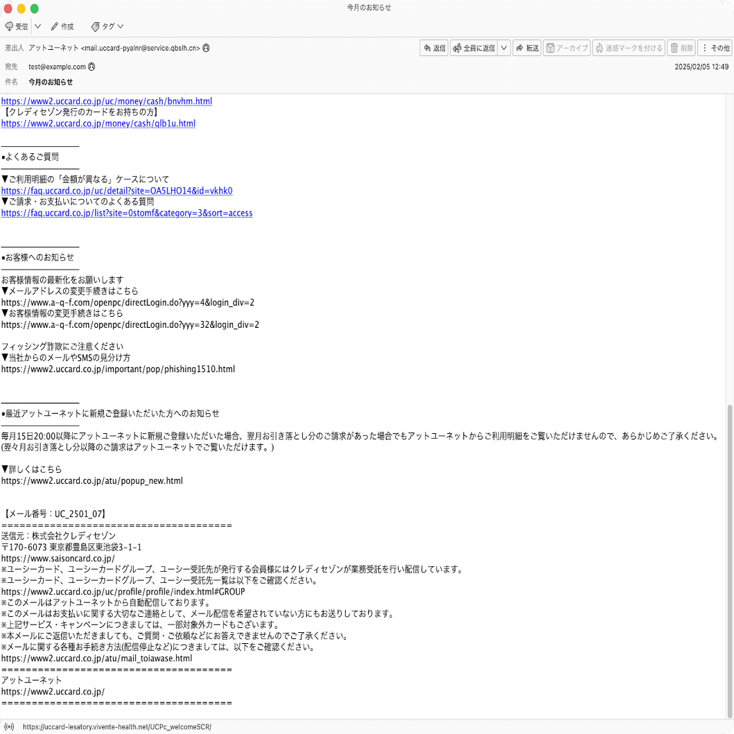This screenshot has height=734, width=734.
Task: Click the www.saisoncard.co.jp URL text
Action: point(58,559)
